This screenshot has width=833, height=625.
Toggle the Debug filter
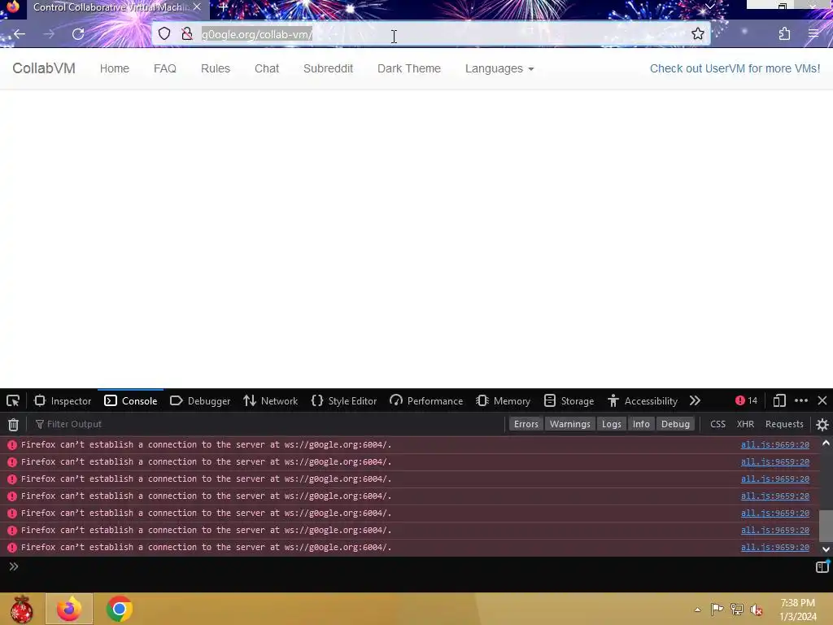(x=675, y=424)
